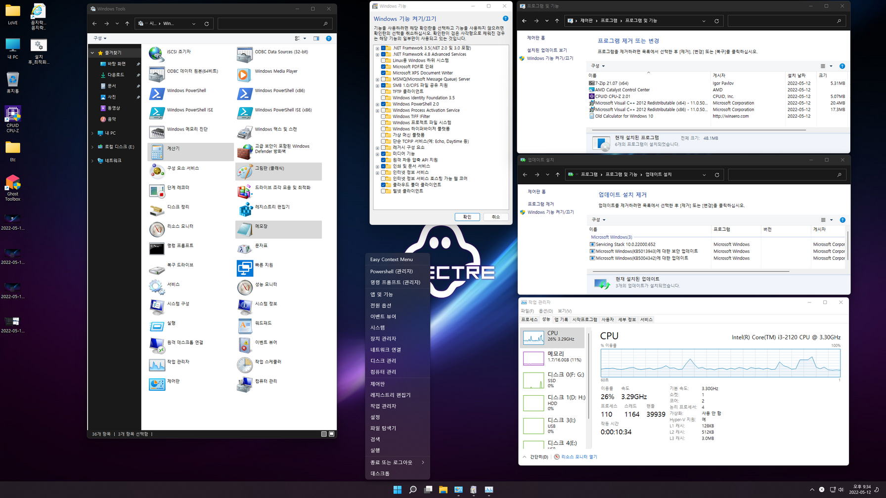Enable TFTP 클라이언트 checkbox

383,91
